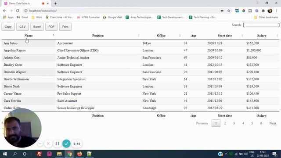
Task: Sort by Office column header
Action: pos(161,36)
